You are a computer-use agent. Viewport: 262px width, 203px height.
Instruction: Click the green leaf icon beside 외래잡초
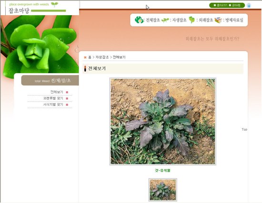[192, 20]
